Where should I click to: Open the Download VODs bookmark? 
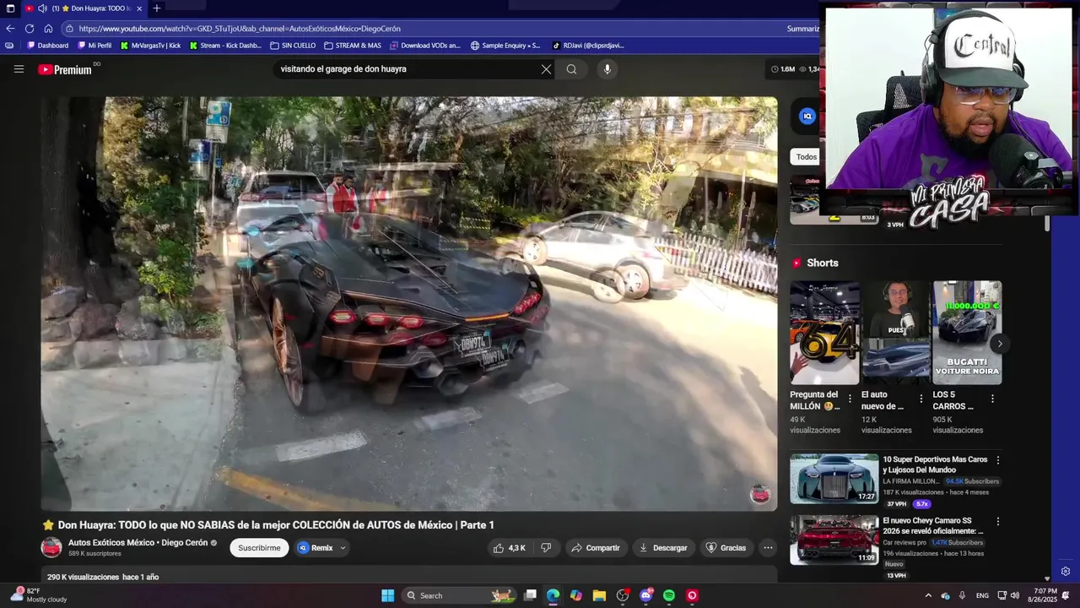425,46
